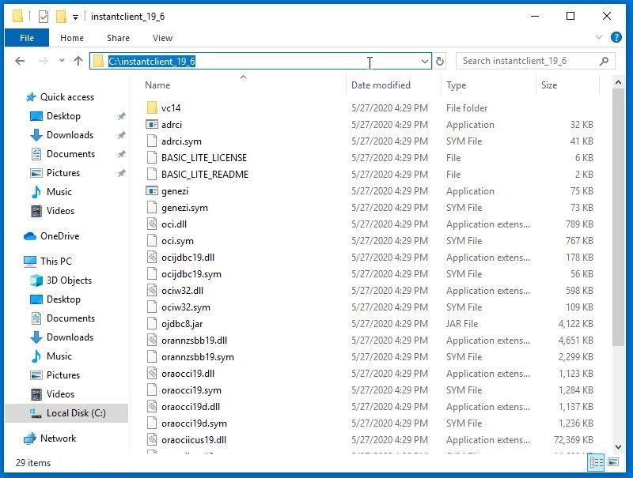Open the Recent locations dropdown
Image resolution: width=633 pixels, height=478 pixels.
point(62,61)
